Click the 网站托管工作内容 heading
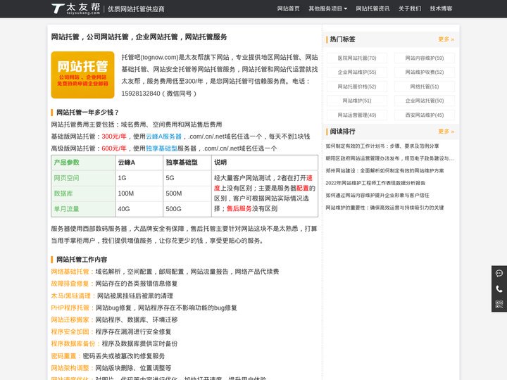 (82, 260)
